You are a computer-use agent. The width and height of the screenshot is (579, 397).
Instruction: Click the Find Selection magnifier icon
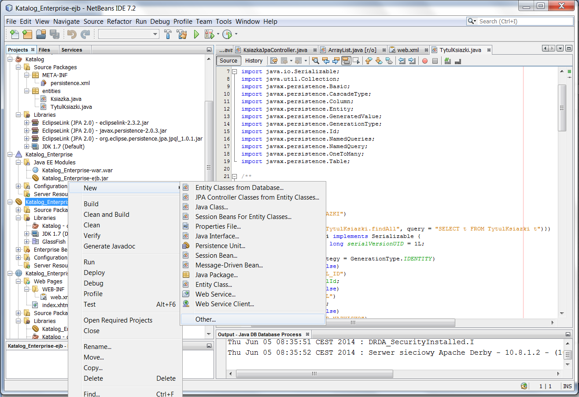point(316,61)
